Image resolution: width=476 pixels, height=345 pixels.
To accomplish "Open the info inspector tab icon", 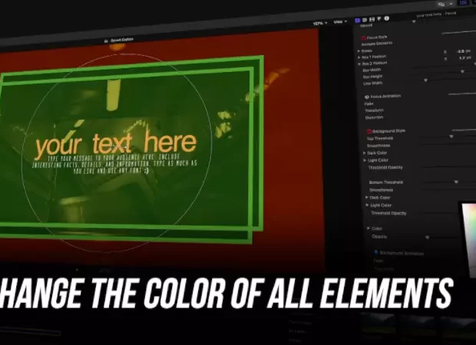I will click(x=386, y=18).
